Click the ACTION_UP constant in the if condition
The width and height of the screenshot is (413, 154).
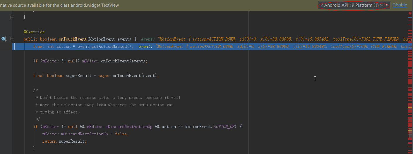pyautogui.click(x=224, y=127)
